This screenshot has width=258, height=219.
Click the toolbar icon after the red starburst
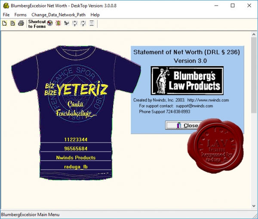click(x=67, y=23)
